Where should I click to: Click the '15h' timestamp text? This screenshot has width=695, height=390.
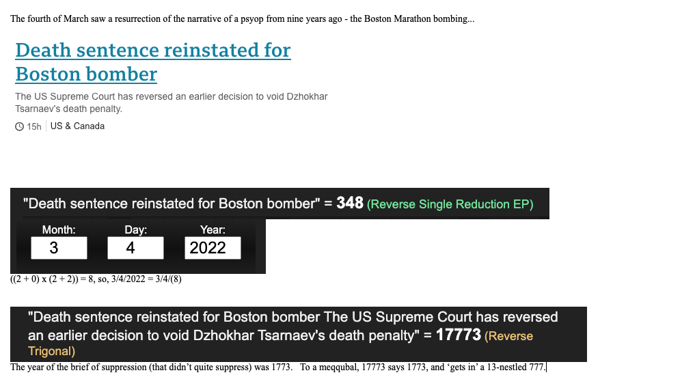pyautogui.click(x=34, y=126)
